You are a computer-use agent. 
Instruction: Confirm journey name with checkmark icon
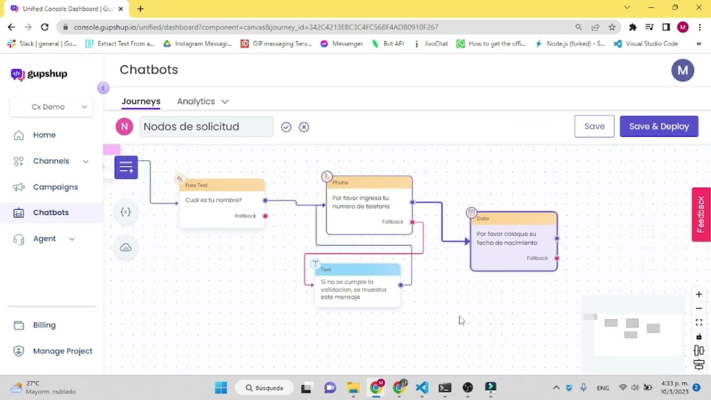coord(286,127)
